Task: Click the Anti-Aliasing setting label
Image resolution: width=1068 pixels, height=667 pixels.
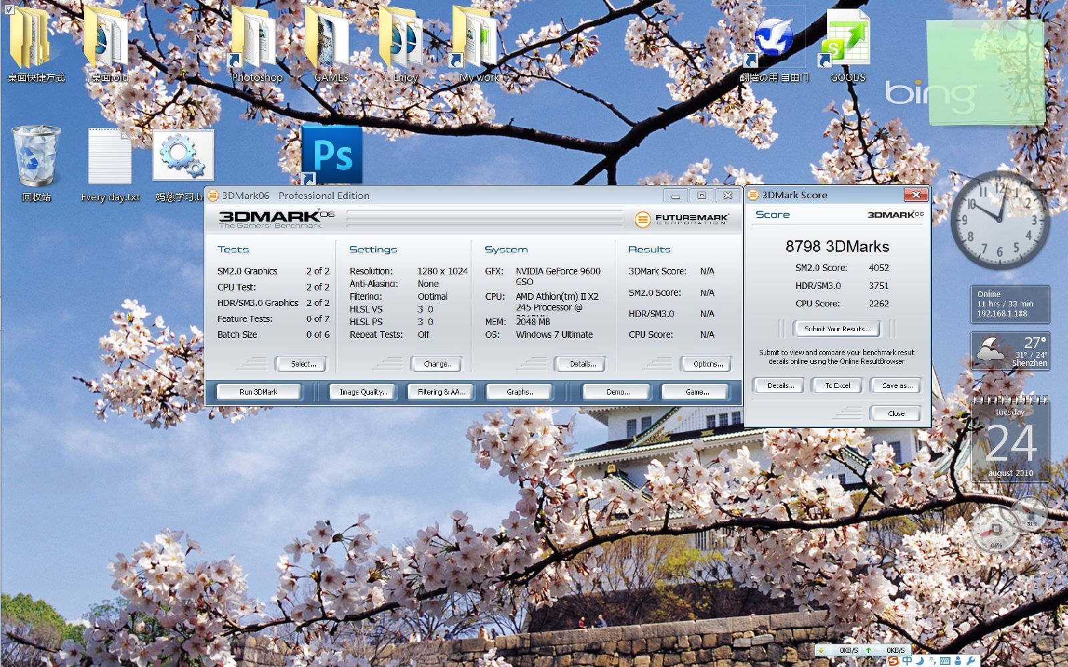Action: tap(374, 284)
